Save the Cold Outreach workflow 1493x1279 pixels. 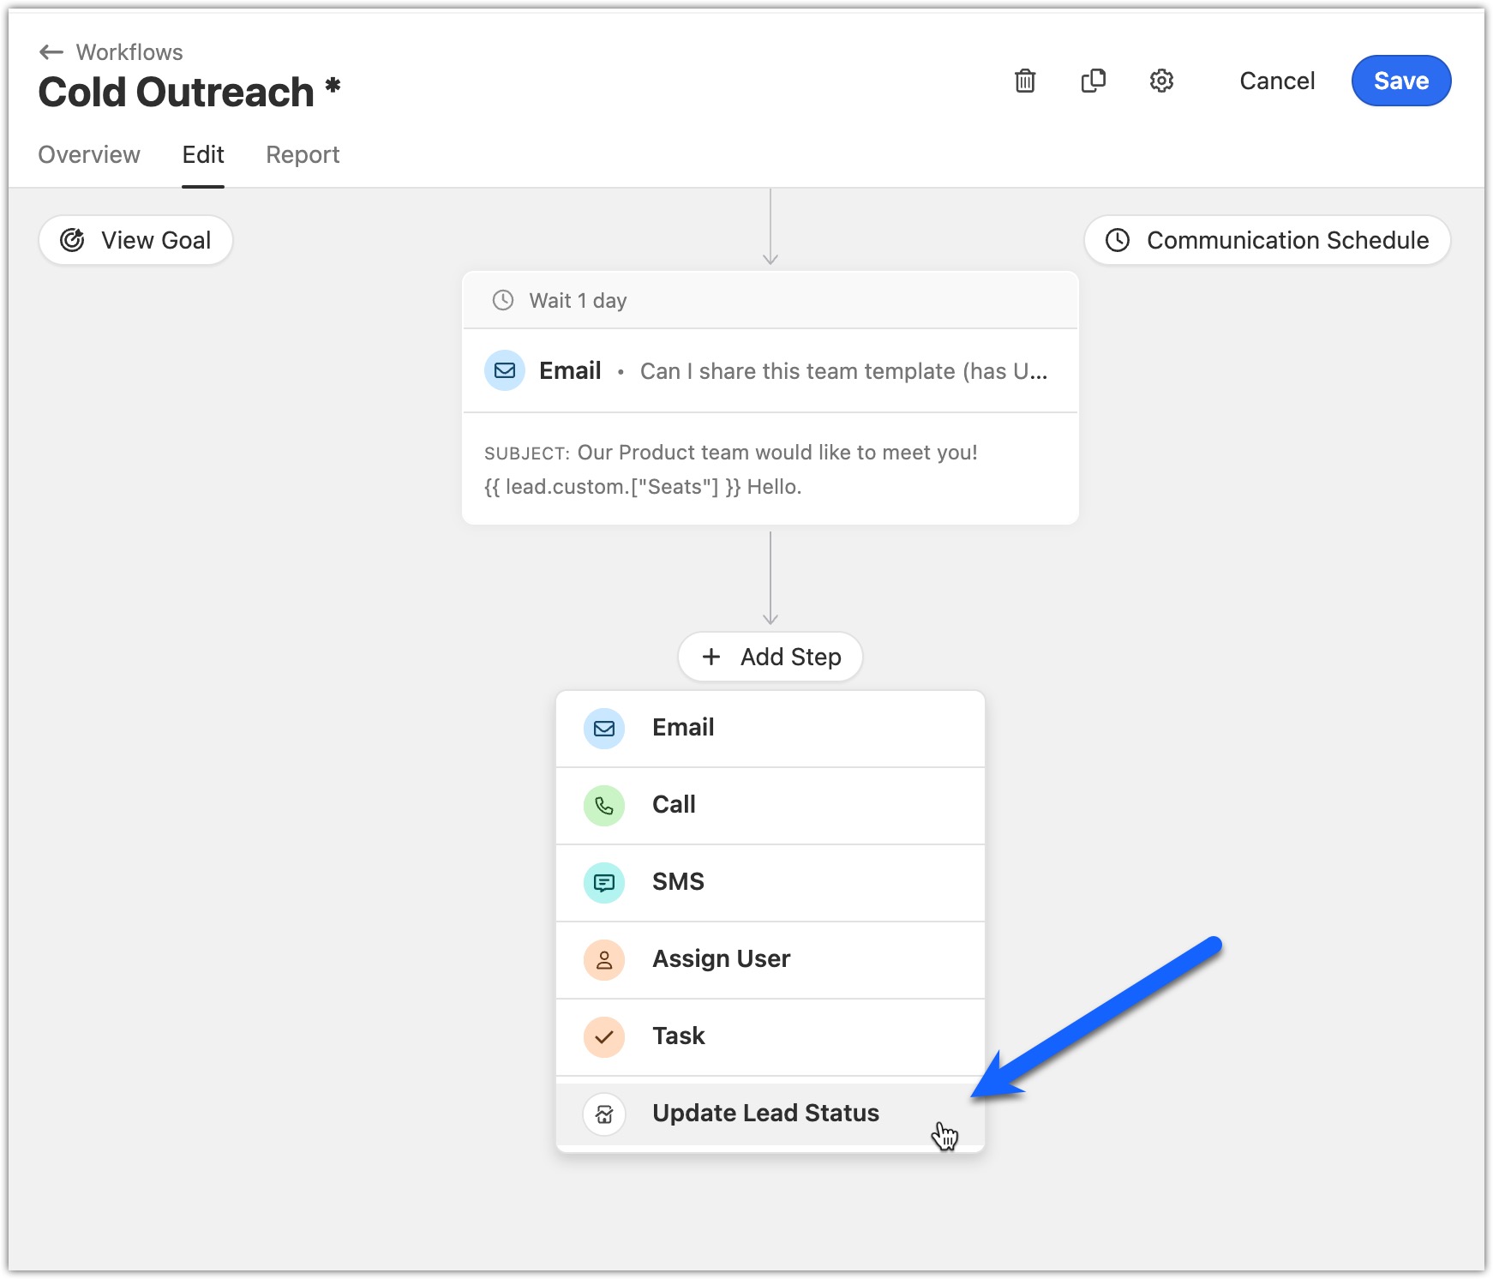coord(1400,81)
